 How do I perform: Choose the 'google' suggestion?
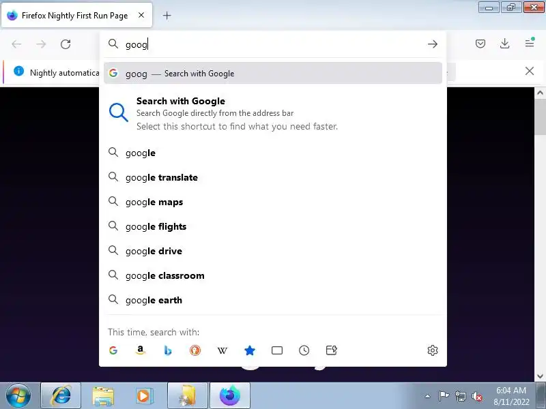point(272,153)
